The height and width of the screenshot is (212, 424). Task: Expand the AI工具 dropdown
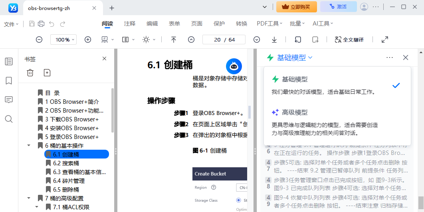[x=323, y=24]
